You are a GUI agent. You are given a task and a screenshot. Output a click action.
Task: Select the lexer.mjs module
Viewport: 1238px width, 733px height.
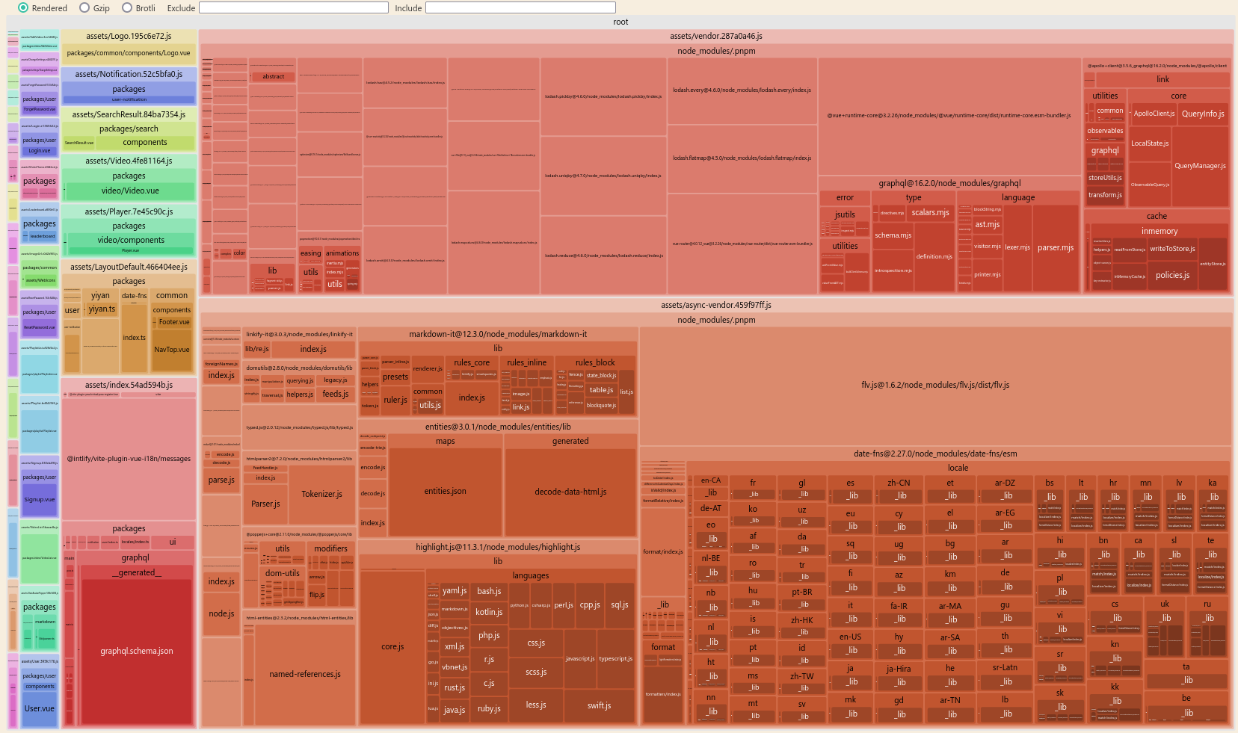(x=1017, y=247)
